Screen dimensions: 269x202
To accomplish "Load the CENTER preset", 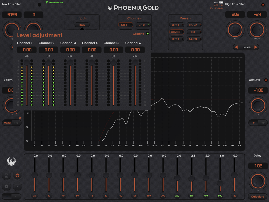I will click(x=177, y=32).
